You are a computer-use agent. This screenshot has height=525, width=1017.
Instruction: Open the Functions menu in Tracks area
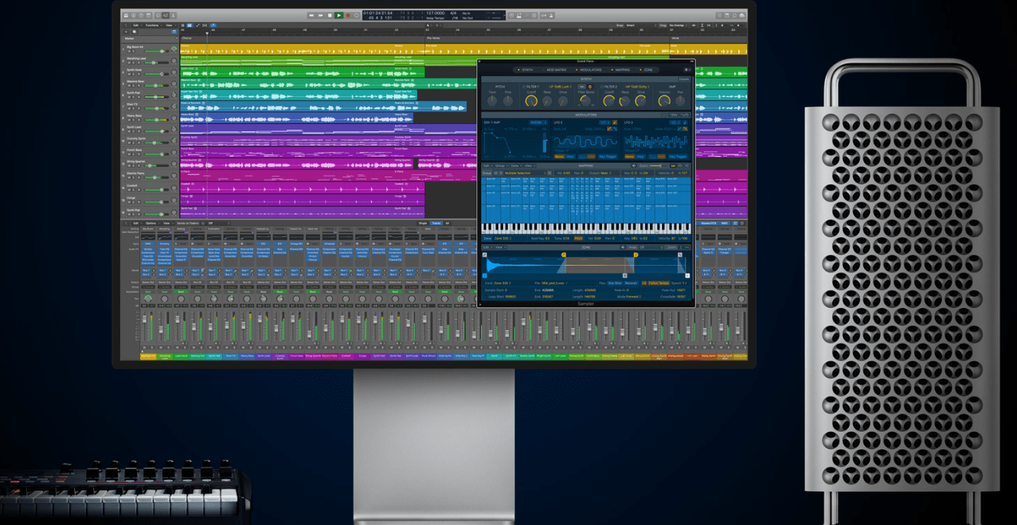pyautogui.click(x=152, y=25)
